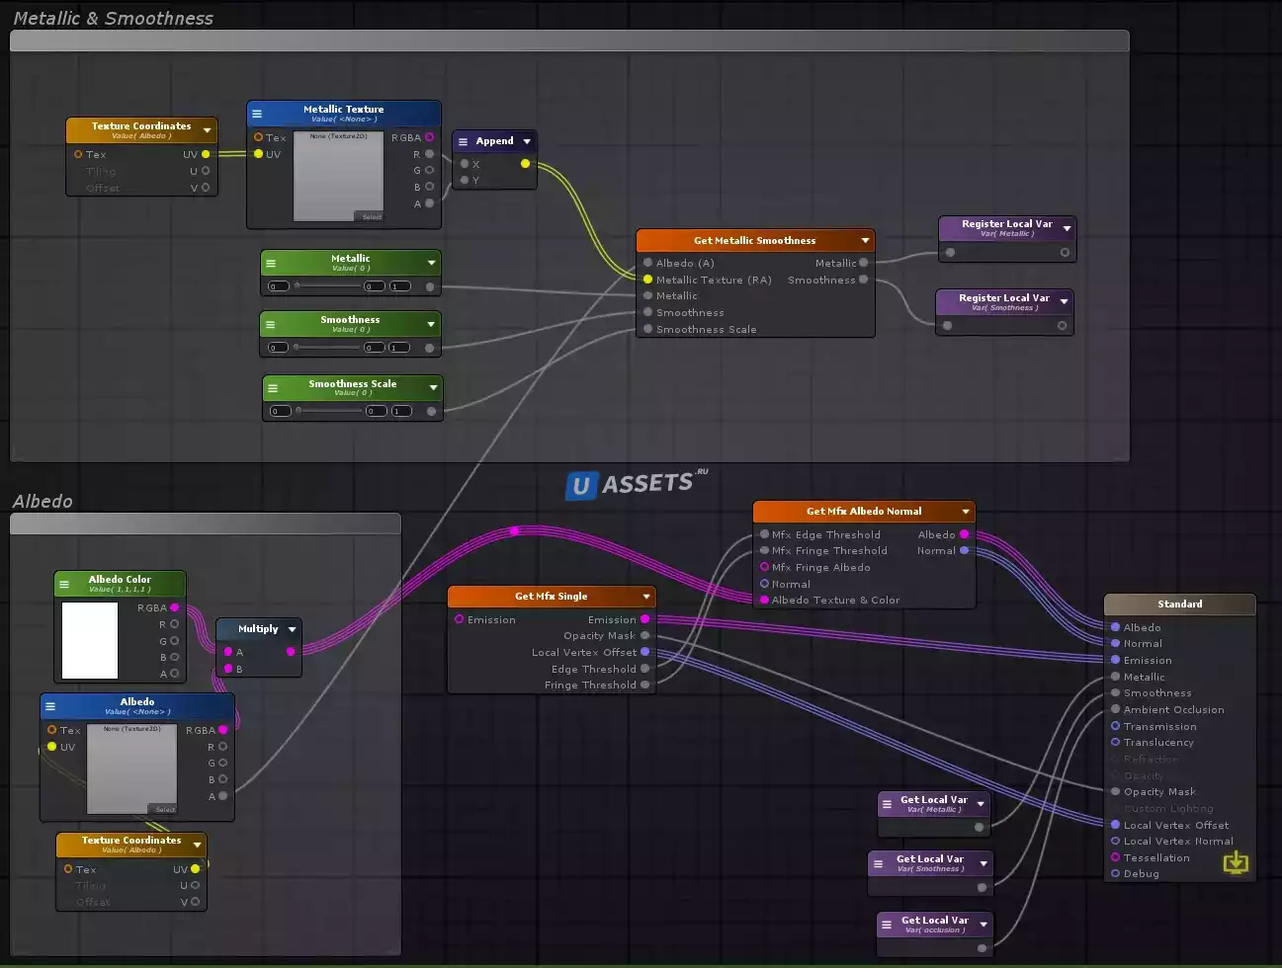Screen dimensions: 1282x968
Task: Click the Append node menu icon
Action: click(463, 141)
